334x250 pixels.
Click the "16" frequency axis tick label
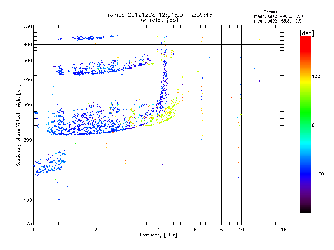pos(284,230)
